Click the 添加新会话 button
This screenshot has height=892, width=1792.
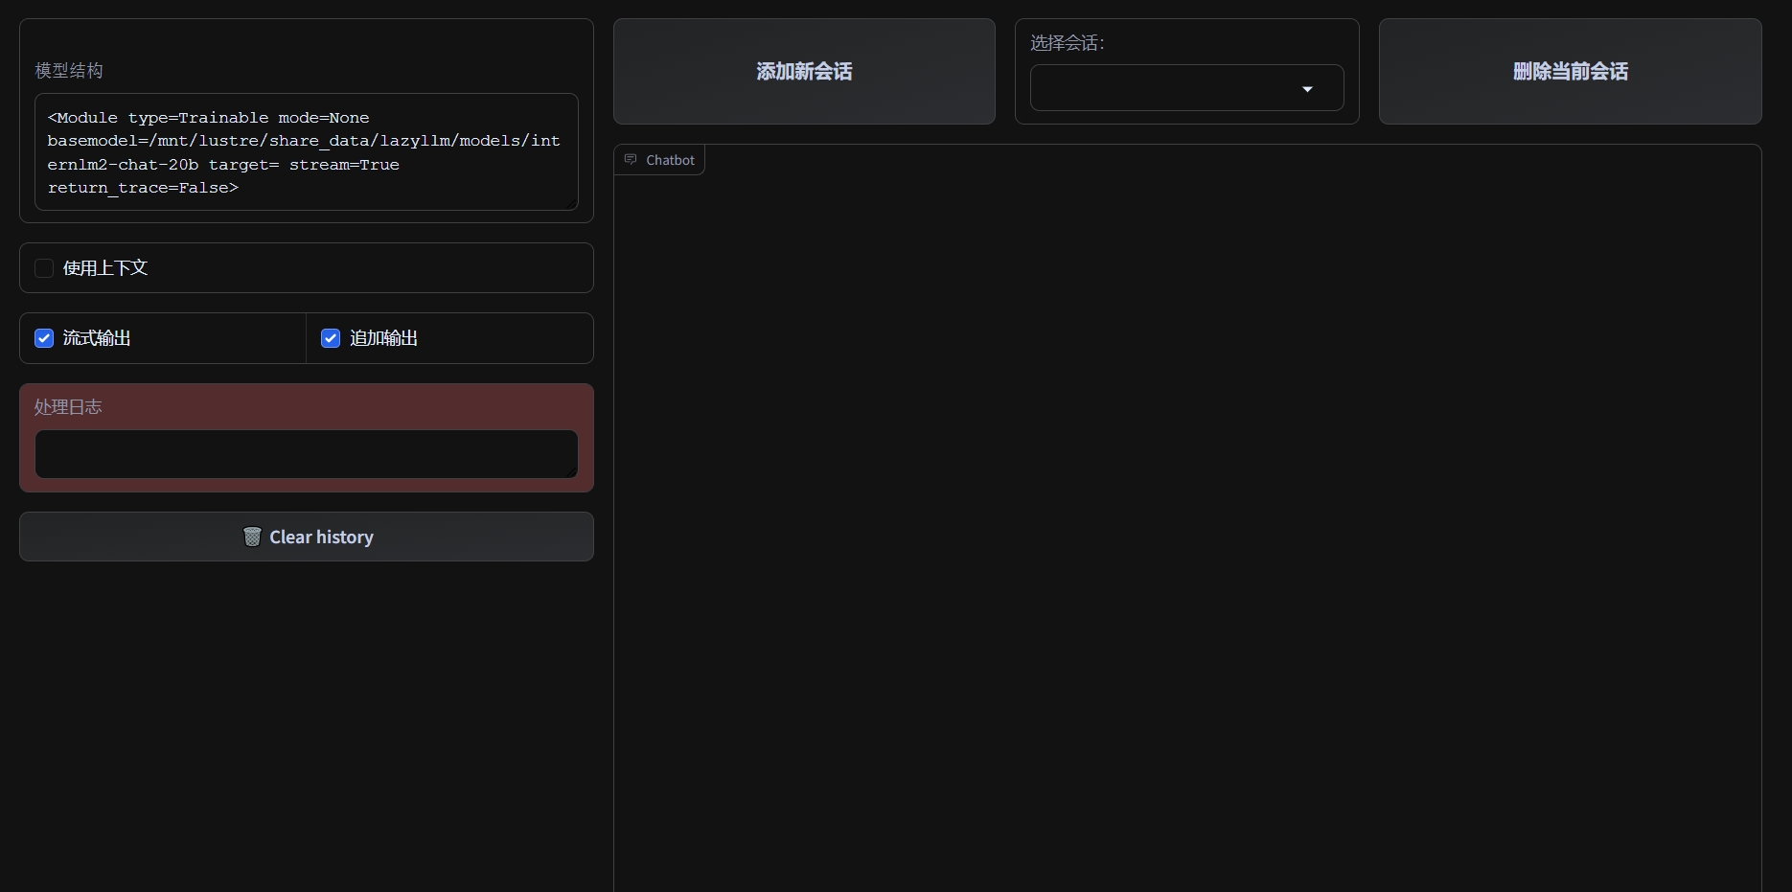click(804, 72)
